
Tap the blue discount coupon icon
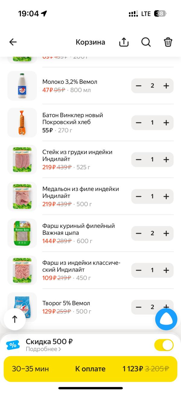coord(13,345)
